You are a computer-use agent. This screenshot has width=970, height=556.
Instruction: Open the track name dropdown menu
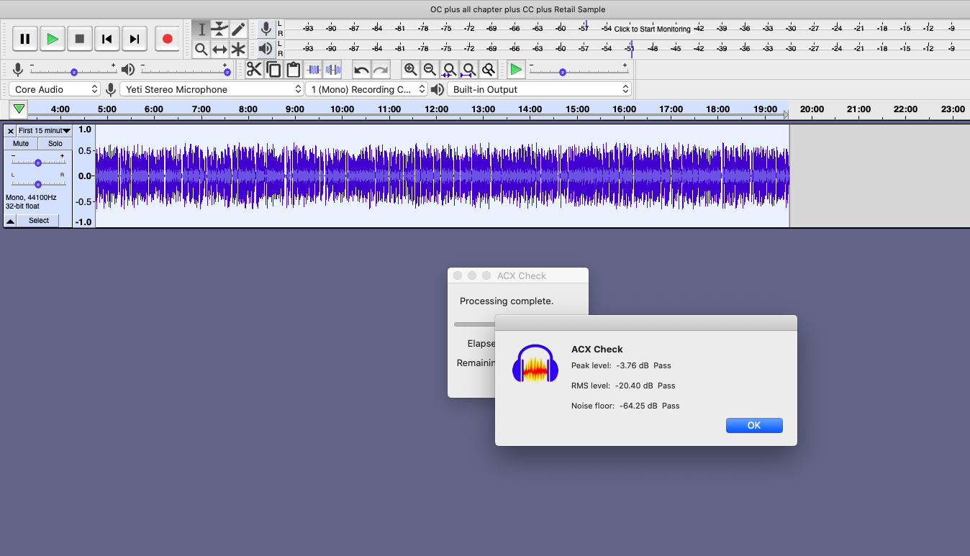click(x=45, y=131)
